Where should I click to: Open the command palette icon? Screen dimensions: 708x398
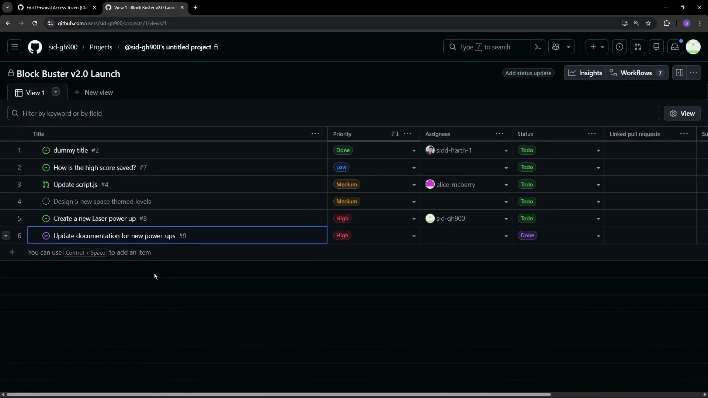pyautogui.click(x=538, y=47)
